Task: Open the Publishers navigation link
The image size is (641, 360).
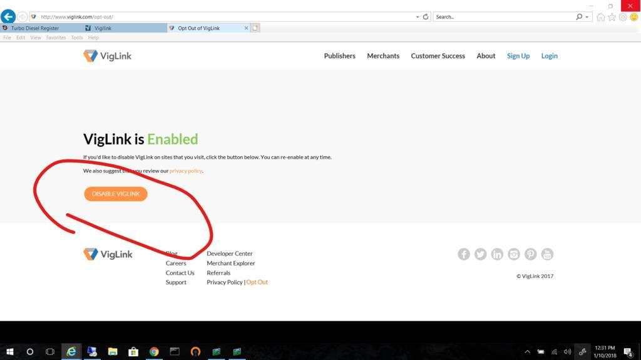Action: tap(340, 56)
